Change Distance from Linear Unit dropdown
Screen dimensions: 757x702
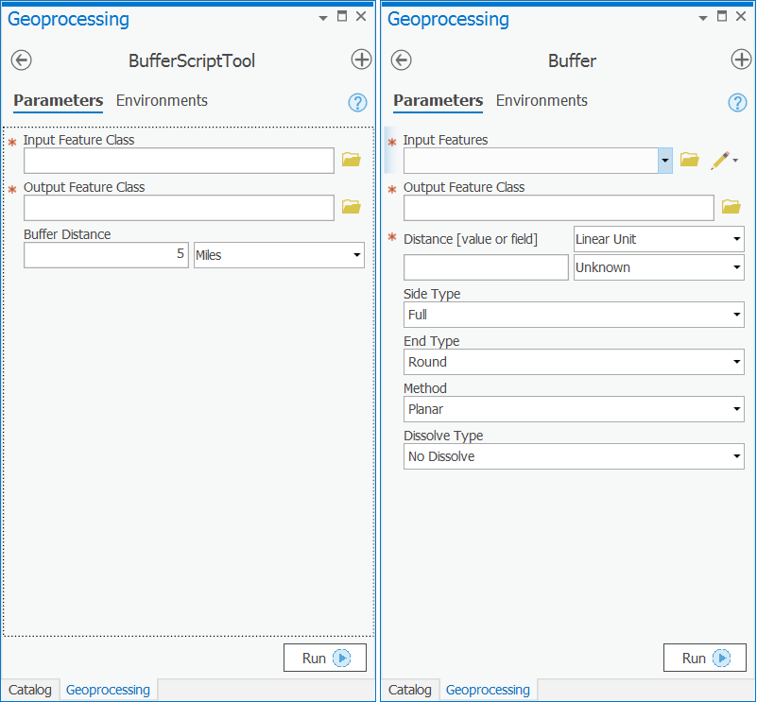tap(737, 239)
